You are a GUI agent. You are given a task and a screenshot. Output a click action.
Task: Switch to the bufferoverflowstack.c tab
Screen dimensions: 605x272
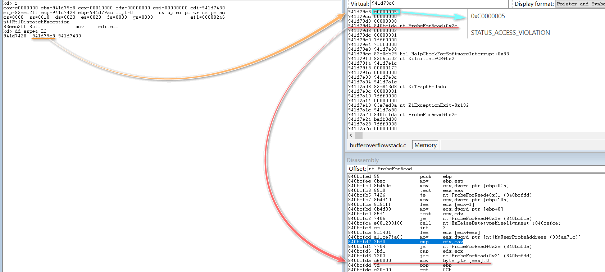point(378,145)
